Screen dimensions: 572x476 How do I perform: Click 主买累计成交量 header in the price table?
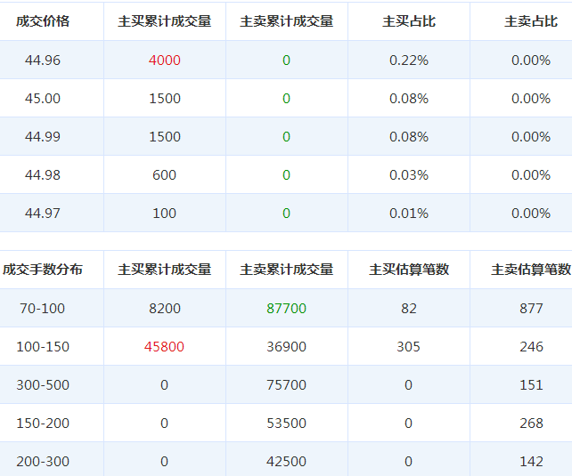[x=165, y=21]
